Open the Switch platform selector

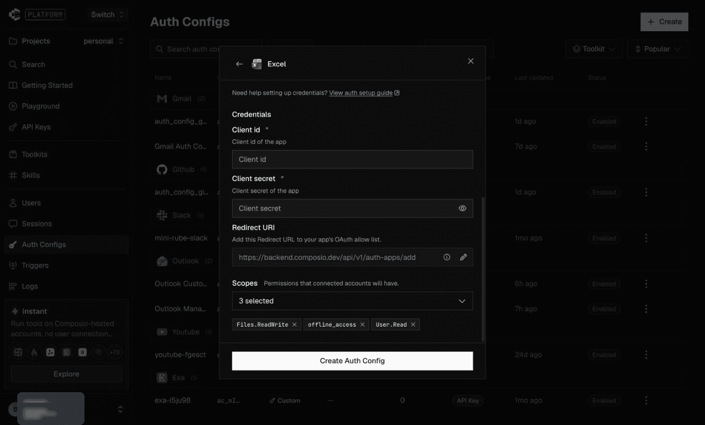pyautogui.click(x=107, y=15)
